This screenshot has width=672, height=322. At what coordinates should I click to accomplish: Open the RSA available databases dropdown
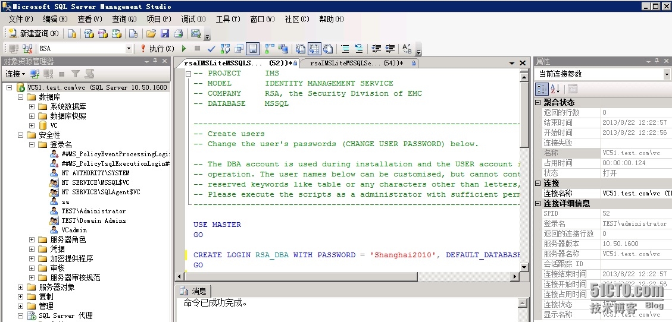[x=129, y=49]
